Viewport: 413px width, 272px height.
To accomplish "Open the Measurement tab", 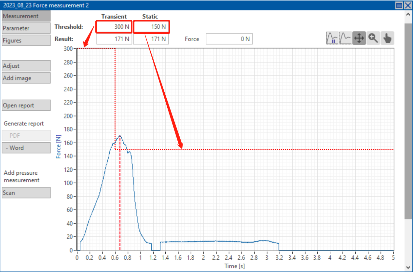I will pyautogui.click(x=26, y=16).
